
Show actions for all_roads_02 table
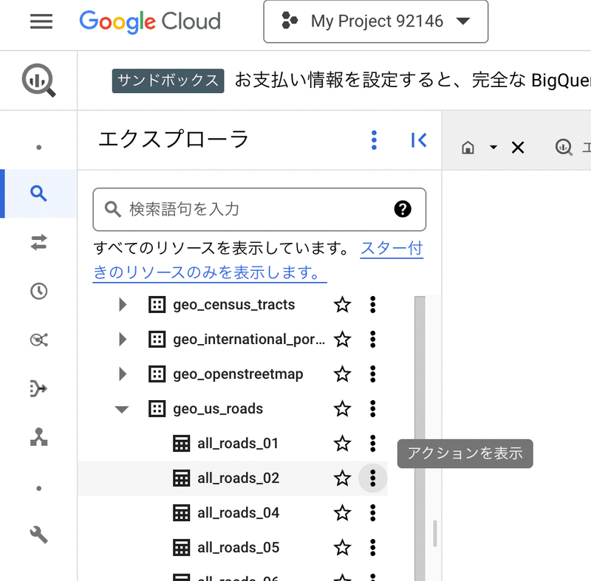click(x=373, y=478)
